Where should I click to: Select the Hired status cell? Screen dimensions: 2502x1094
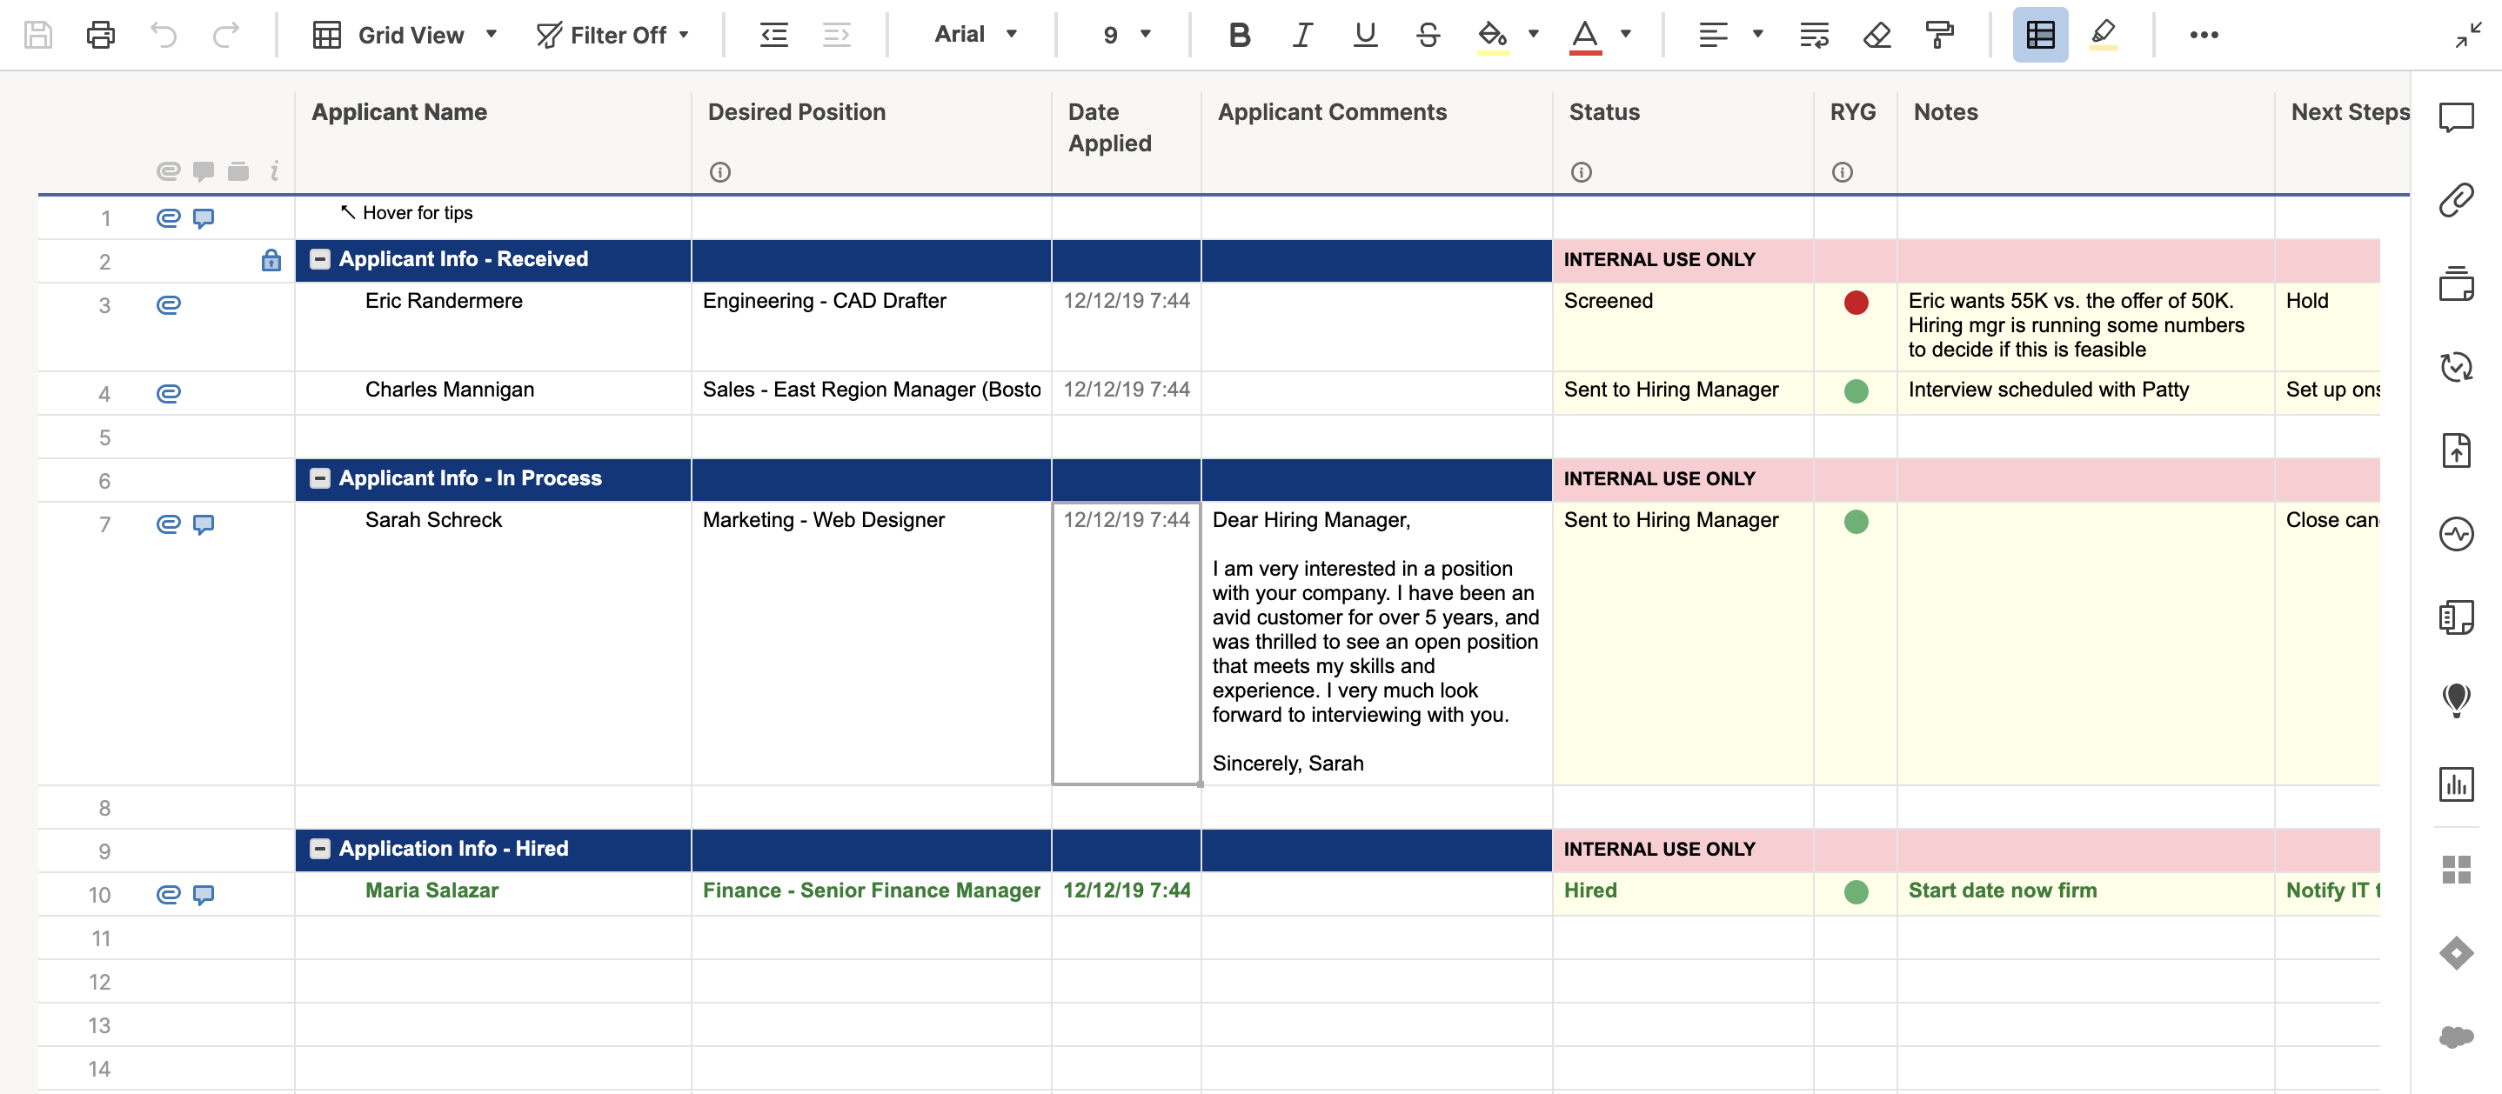(x=1682, y=894)
